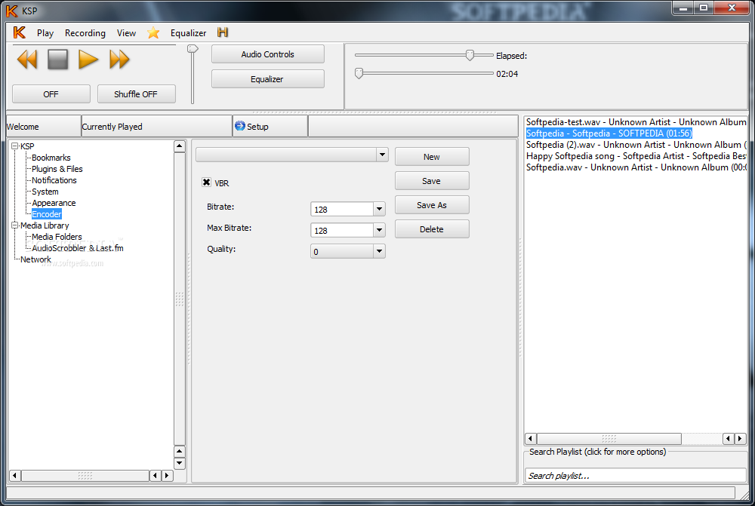Click the H icon next to Equalizer menu

pyautogui.click(x=223, y=32)
